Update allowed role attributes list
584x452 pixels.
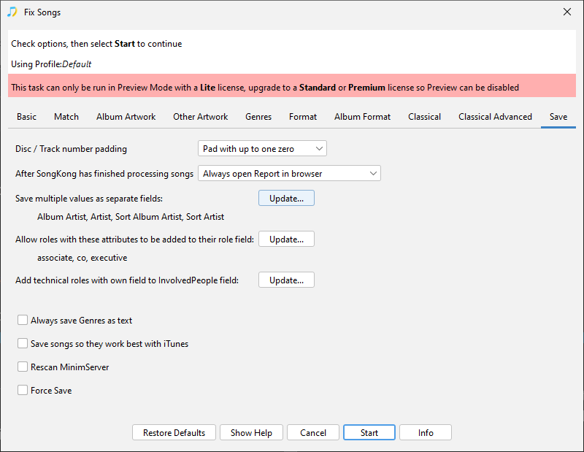click(286, 240)
